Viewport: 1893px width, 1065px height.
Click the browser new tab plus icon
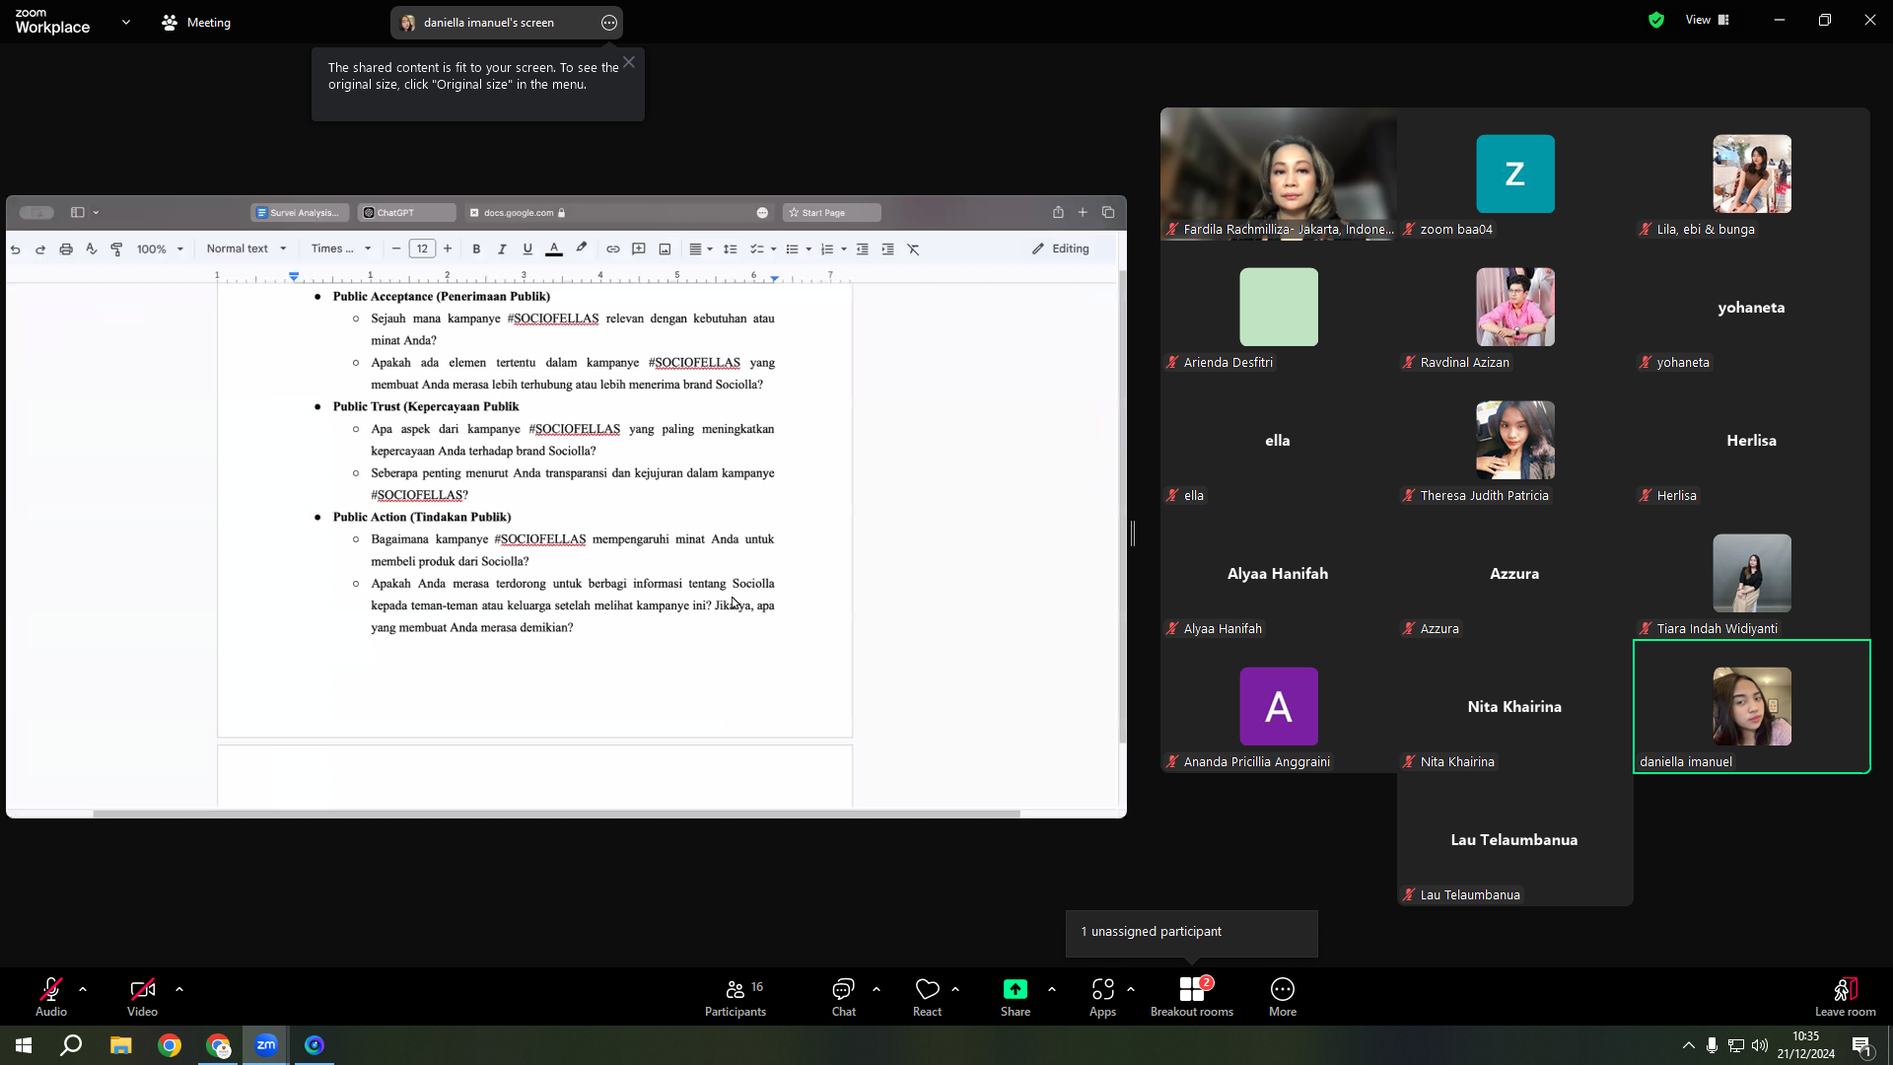point(1083,212)
